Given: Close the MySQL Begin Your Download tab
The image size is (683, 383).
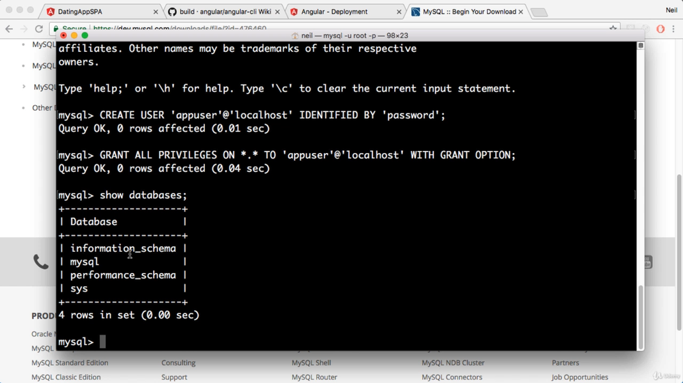Looking at the screenshot, I should (520, 12).
